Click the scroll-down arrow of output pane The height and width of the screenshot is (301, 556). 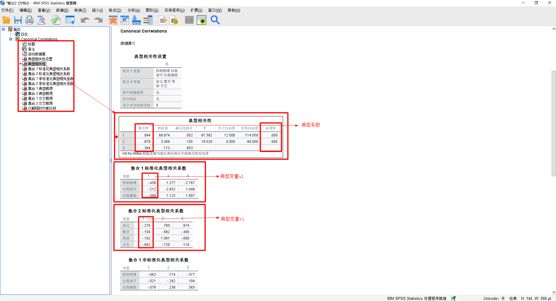pyautogui.click(x=554, y=292)
